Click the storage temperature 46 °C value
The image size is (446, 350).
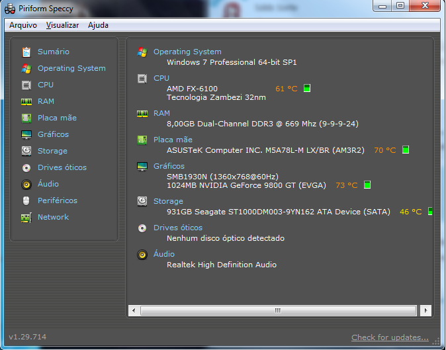[411, 212]
